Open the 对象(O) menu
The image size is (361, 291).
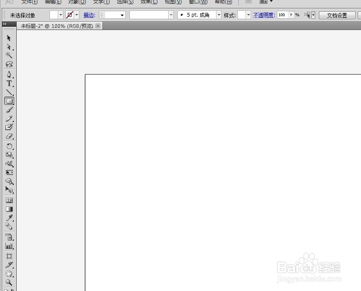77,2
